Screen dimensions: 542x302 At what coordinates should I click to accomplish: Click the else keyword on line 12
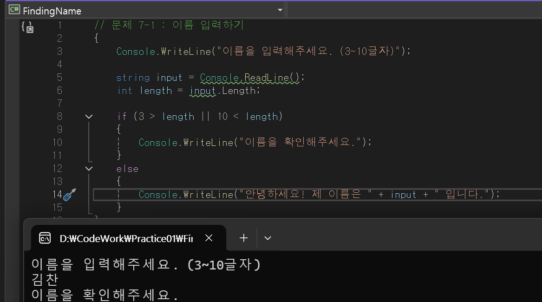128,169
